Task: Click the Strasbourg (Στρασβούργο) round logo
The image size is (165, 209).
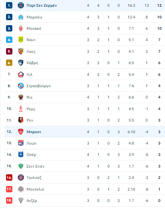Action: click(21, 86)
